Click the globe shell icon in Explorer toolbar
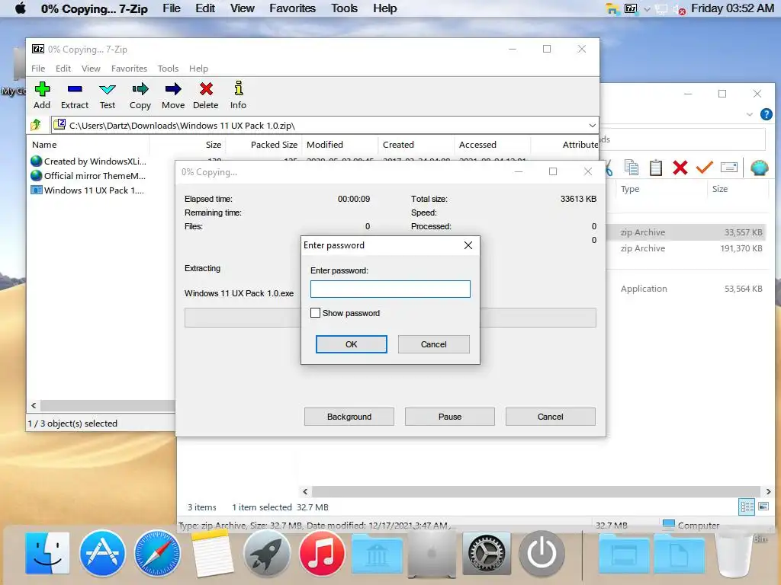 pyautogui.click(x=759, y=168)
